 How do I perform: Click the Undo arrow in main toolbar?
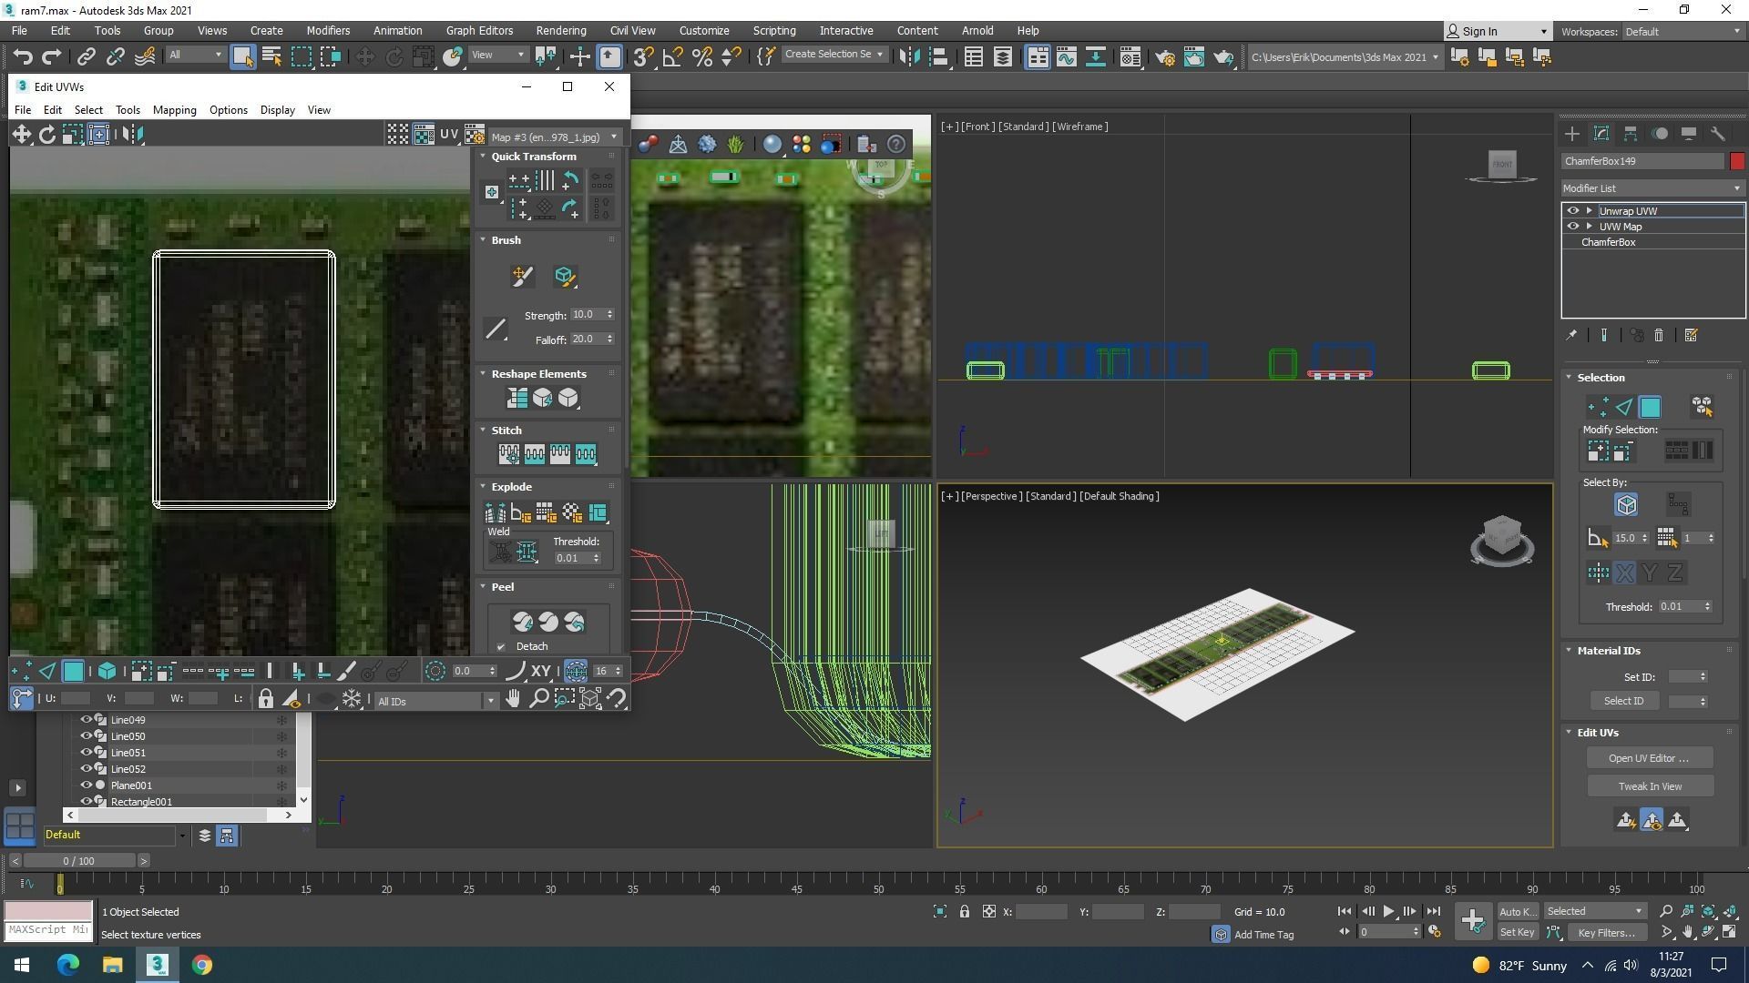click(23, 56)
